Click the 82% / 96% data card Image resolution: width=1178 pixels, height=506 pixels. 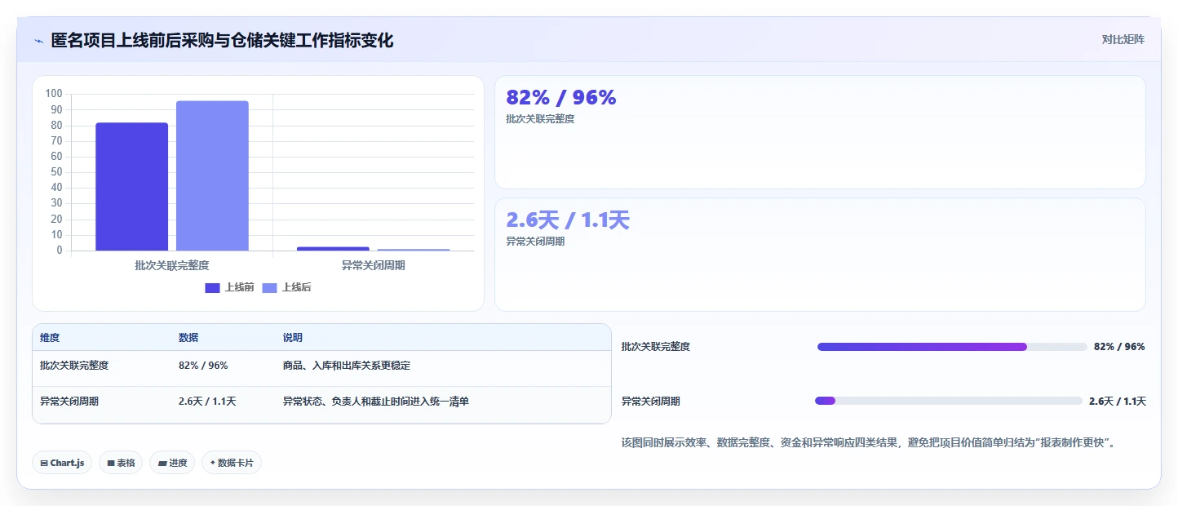pyautogui.click(x=820, y=132)
